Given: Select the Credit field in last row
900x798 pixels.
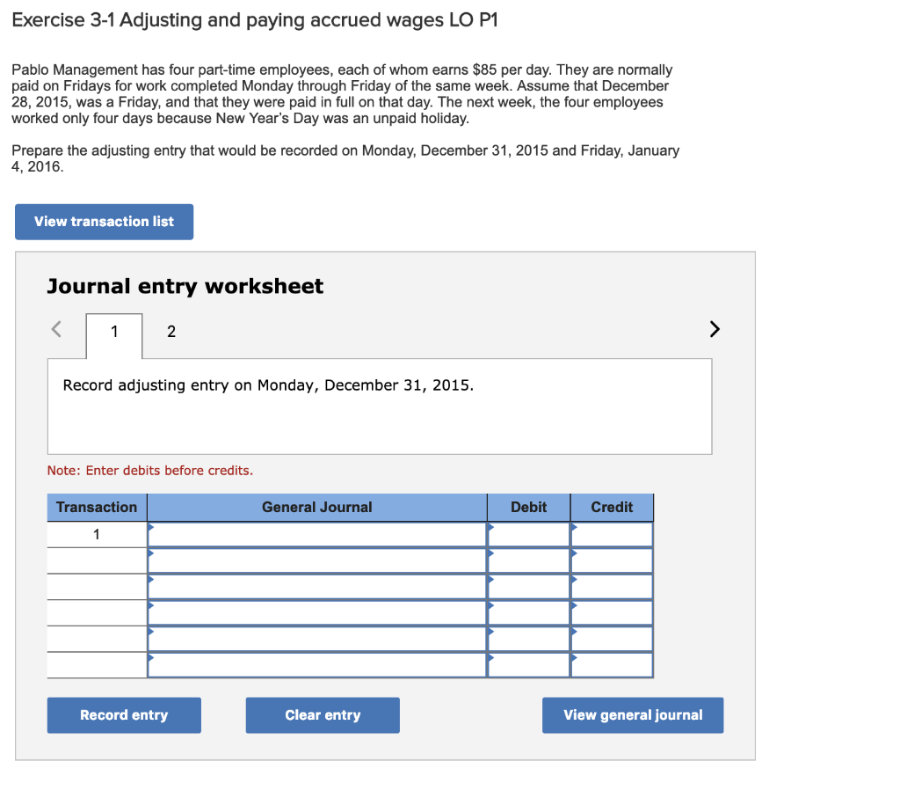Looking at the screenshot, I should pyautogui.click(x=612, y=665).
